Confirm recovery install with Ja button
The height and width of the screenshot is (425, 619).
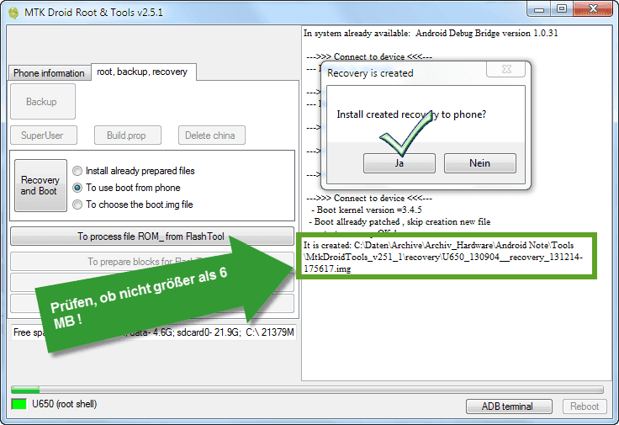399,163
